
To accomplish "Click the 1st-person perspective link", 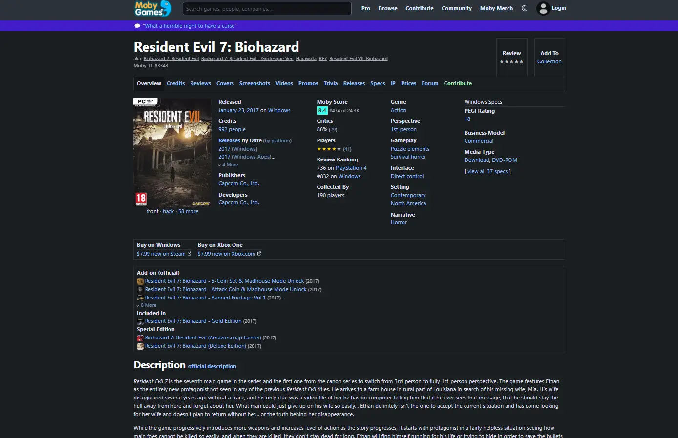I will tap(403, 129).
